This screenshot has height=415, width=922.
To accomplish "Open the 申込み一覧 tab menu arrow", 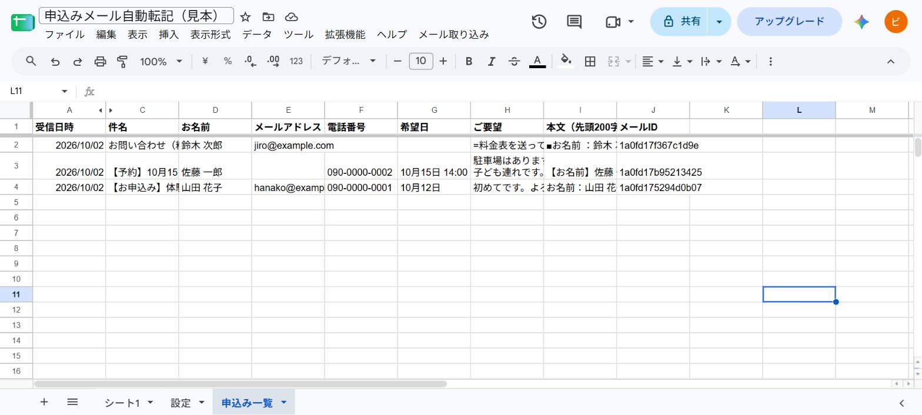I will [283, 403].
